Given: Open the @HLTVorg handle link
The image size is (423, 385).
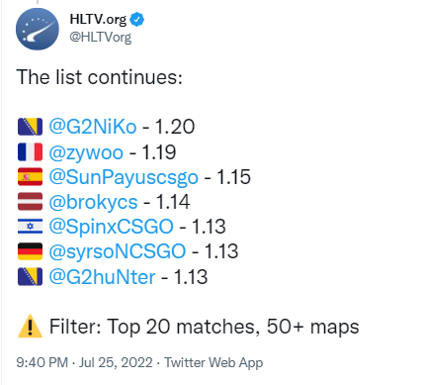Looking at the screenshot, I should 101,37.
